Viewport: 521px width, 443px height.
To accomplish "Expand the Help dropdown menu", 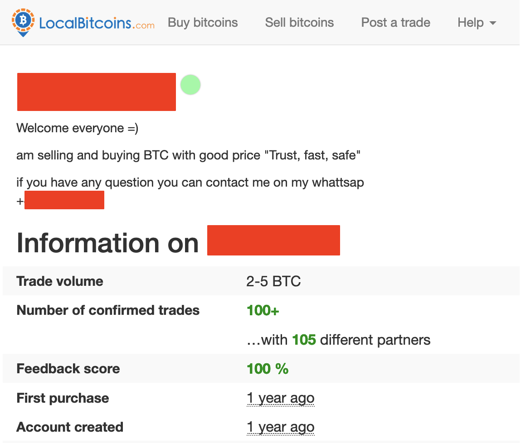I will 477,23.
